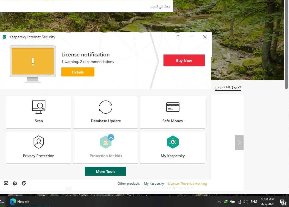Image resolution: width=289 pixels, height=207 pixels.
Task: Open the Scan tile
Action: (x=39, y=112)
